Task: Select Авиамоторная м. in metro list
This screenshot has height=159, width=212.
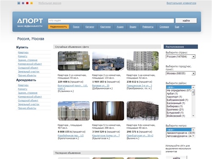Action: point(179,133)
